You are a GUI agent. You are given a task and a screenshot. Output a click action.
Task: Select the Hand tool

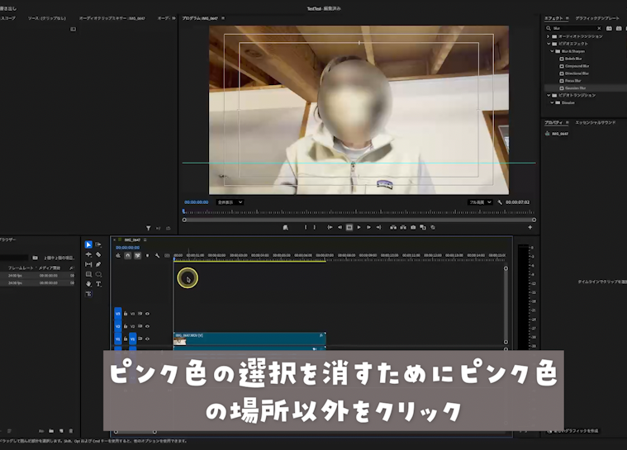point(88,284)
